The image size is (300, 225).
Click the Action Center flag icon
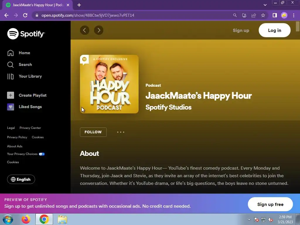(x=256, y=219)
